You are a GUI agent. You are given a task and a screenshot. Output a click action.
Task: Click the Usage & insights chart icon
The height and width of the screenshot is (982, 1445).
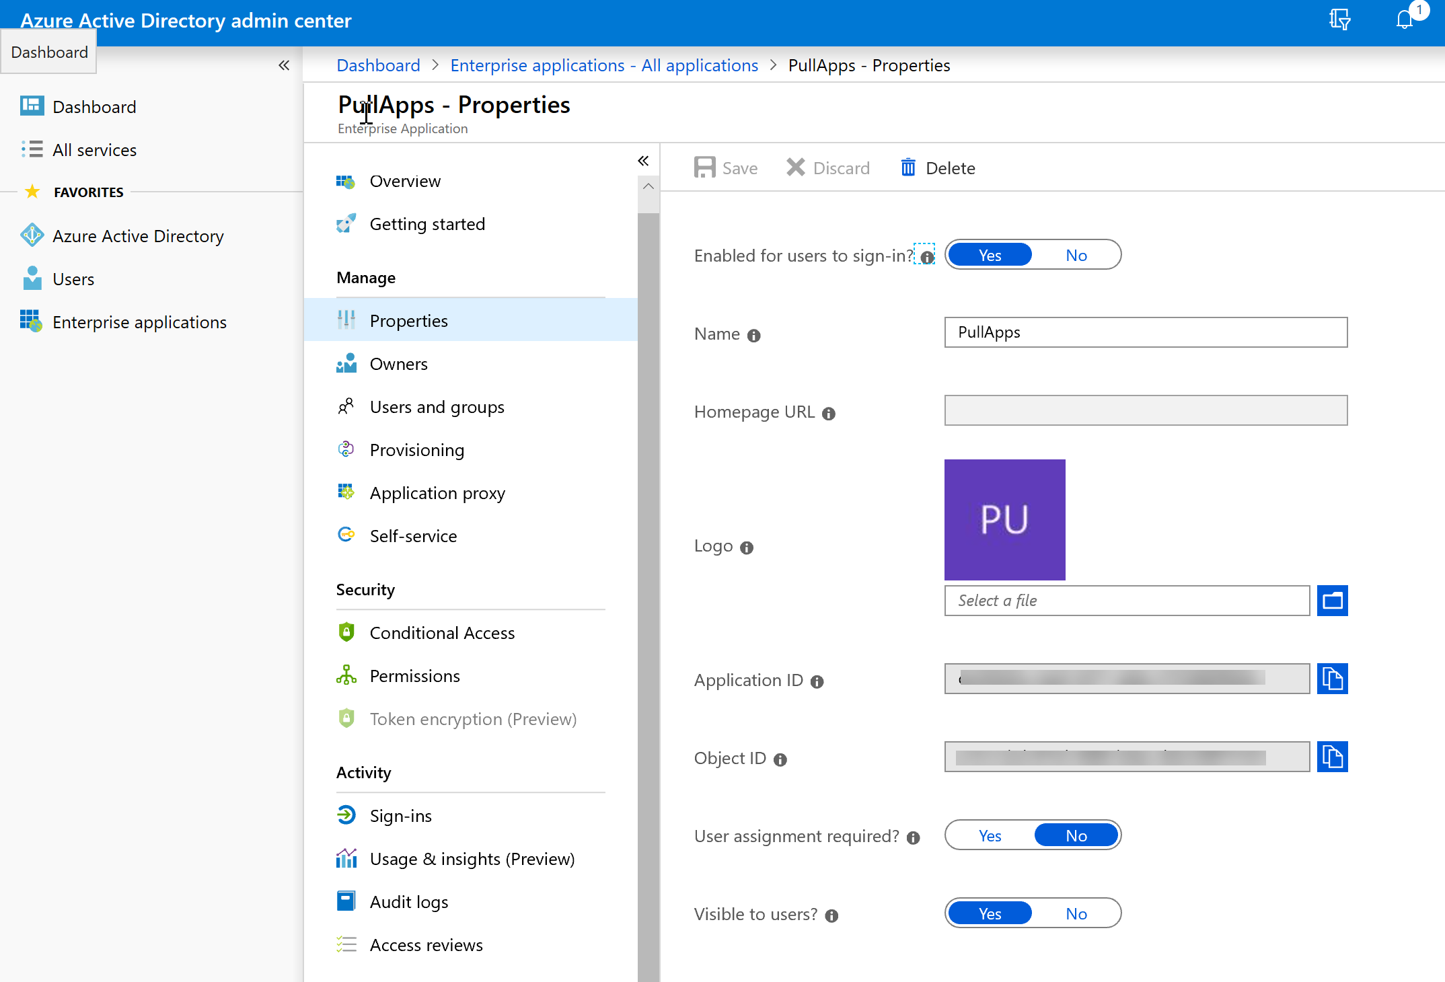pyautogui.click(x=346, y=858)
